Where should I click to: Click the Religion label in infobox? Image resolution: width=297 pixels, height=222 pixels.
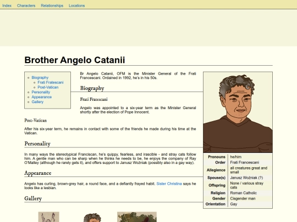tap(218, 193)
